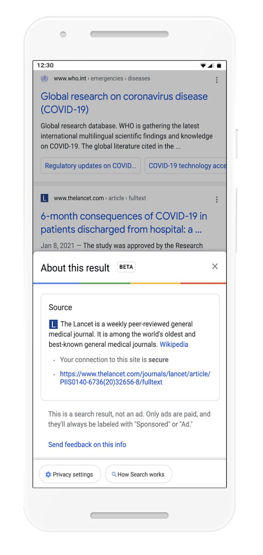Close the About this result panel
Image resolution: width=263 pixels, height=555 pixels.
[x=215, y=266]
